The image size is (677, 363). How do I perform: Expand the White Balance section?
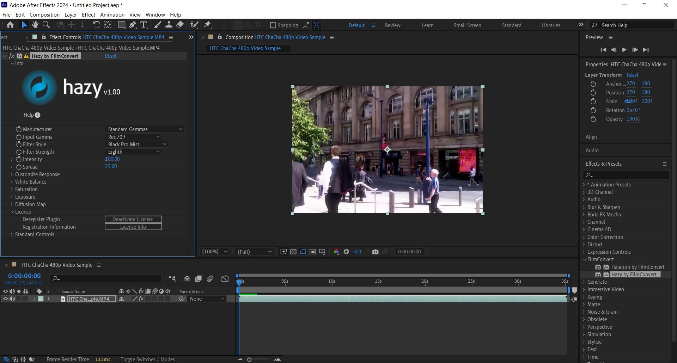coord(12,182)
